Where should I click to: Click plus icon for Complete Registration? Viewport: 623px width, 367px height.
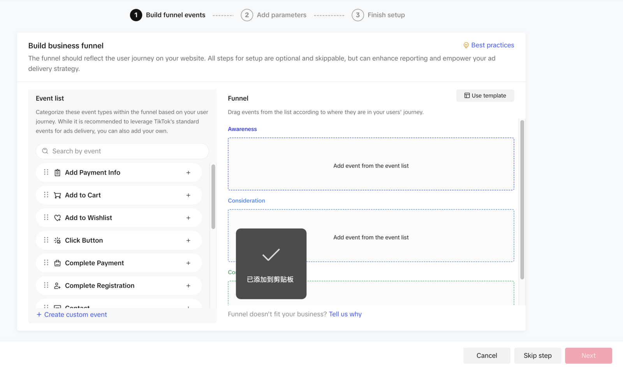click(188, 286)
